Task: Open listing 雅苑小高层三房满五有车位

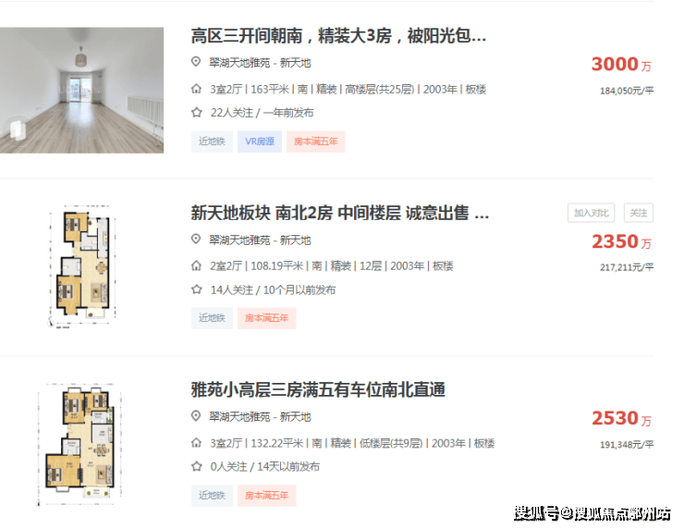Action: click(x=318, y=389)
